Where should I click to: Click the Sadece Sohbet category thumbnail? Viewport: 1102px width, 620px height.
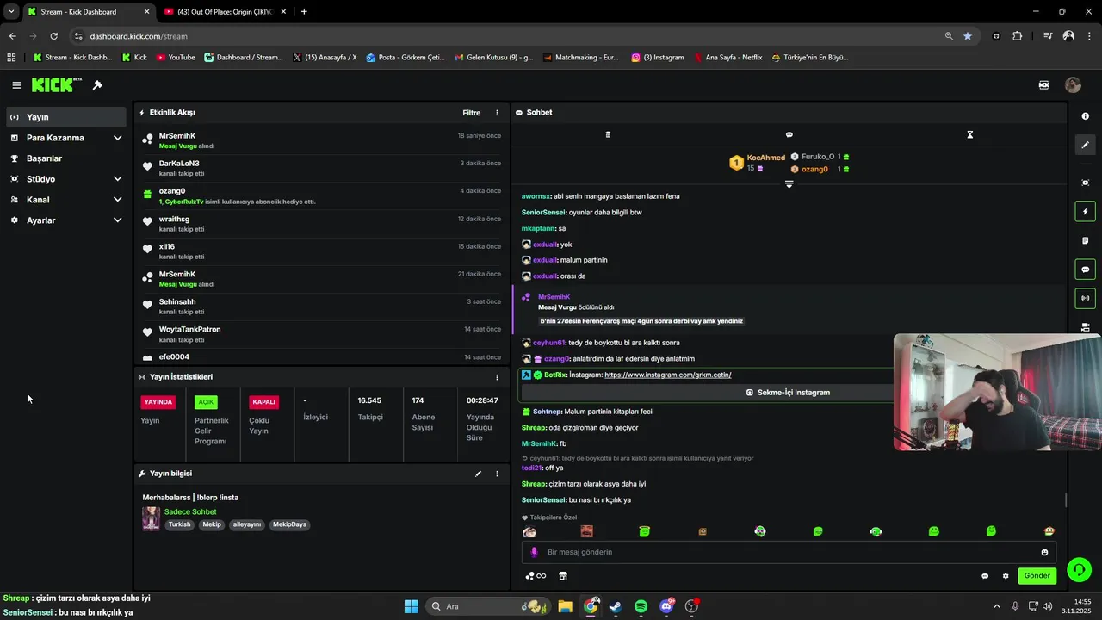pos(151,518)
